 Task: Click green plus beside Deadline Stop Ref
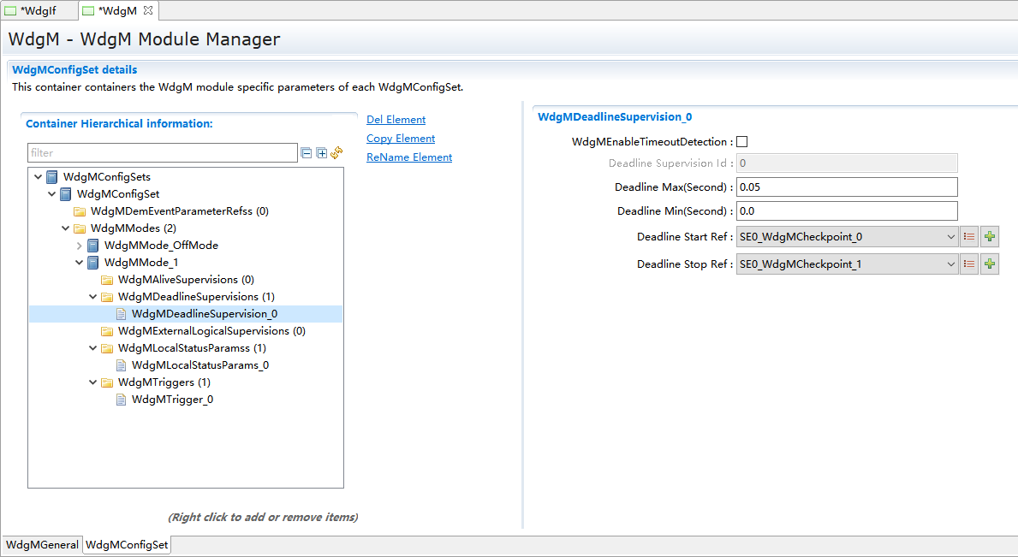[990, 264]
